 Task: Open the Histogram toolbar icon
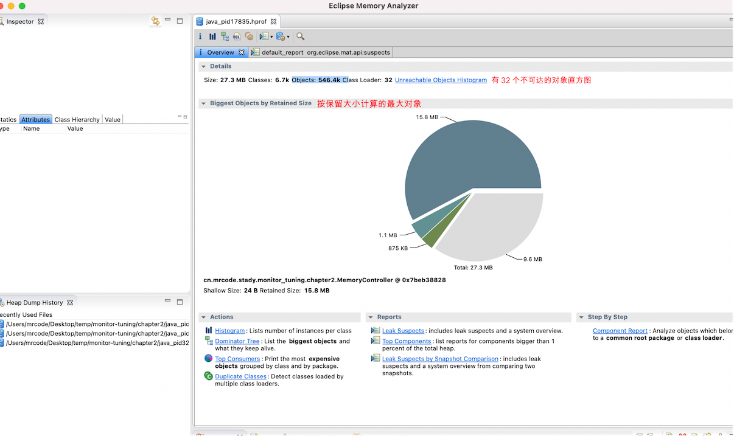pyautogui.click(x=212, y=36)
